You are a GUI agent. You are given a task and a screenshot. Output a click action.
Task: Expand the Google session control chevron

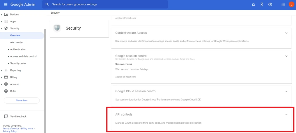[x=286, y=56]
